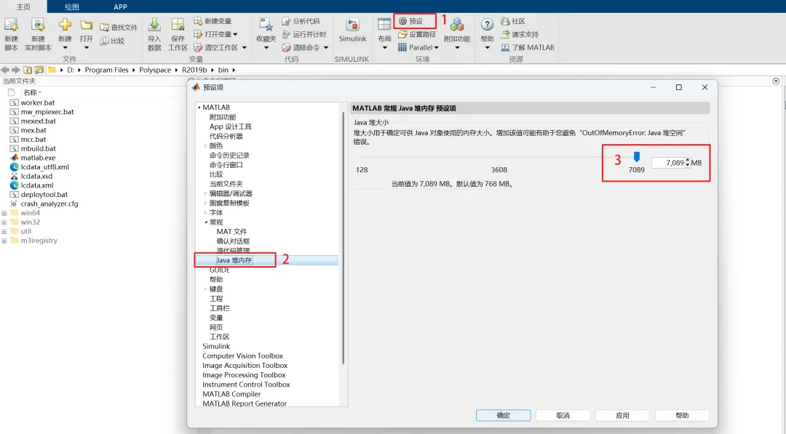
Task: Click Run and Time (运行并计时) button
Action: coord(304,34)
